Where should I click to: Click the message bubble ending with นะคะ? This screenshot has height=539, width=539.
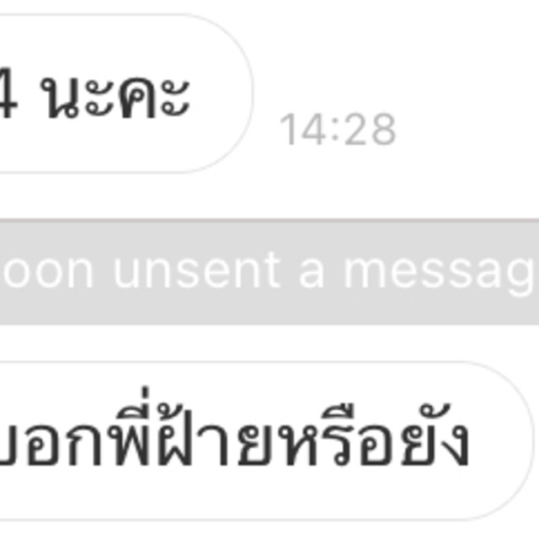(126, 93)
